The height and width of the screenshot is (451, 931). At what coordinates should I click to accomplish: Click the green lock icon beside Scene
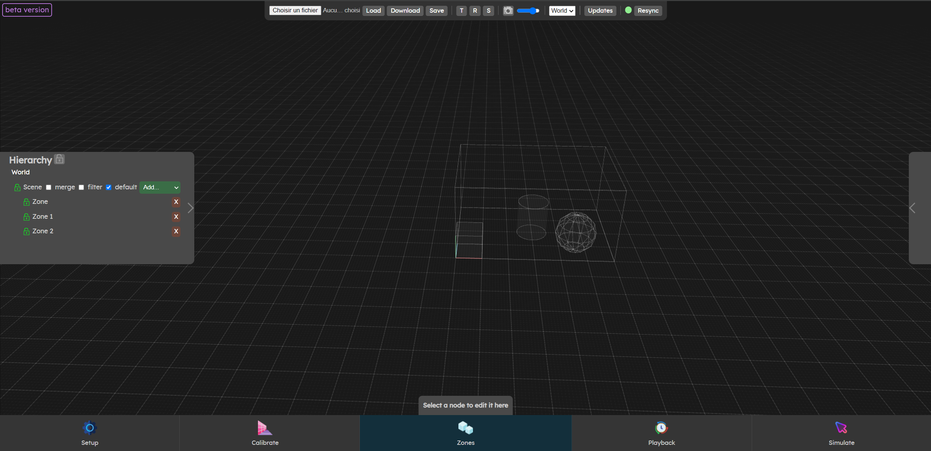17,188
